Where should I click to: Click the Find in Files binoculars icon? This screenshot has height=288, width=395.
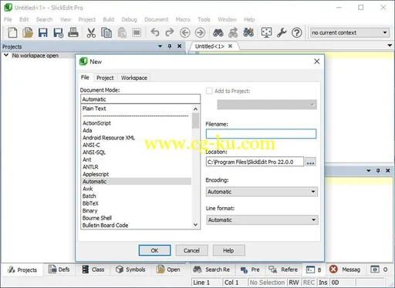tap(248, 32)
